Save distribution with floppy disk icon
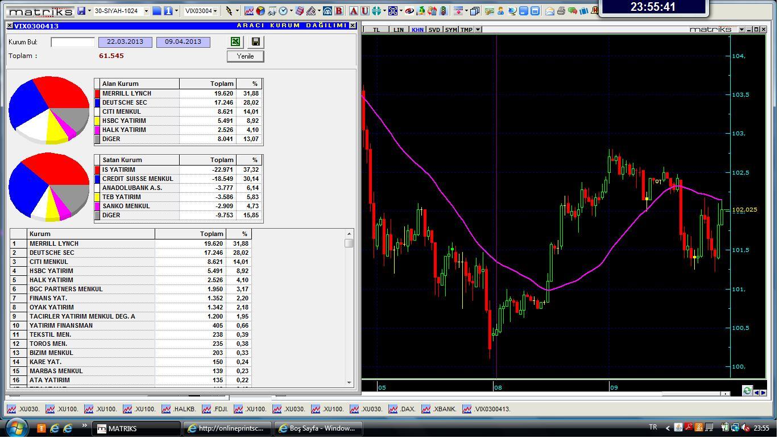Viewport: 779px width, 438px height. [x=256, y=42]
